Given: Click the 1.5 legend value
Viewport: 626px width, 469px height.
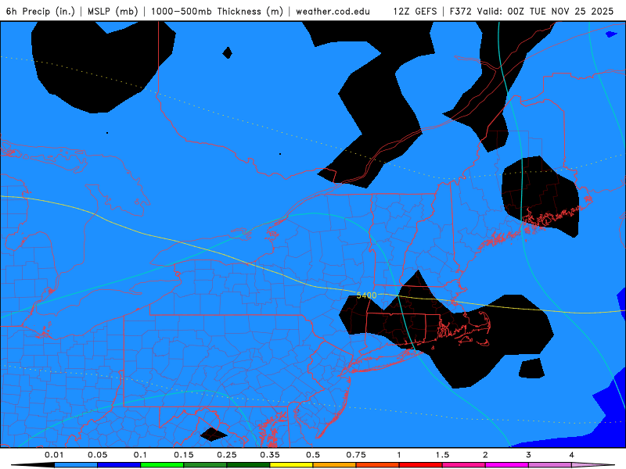Looking at the screenshot, I should tap(442, 455).
